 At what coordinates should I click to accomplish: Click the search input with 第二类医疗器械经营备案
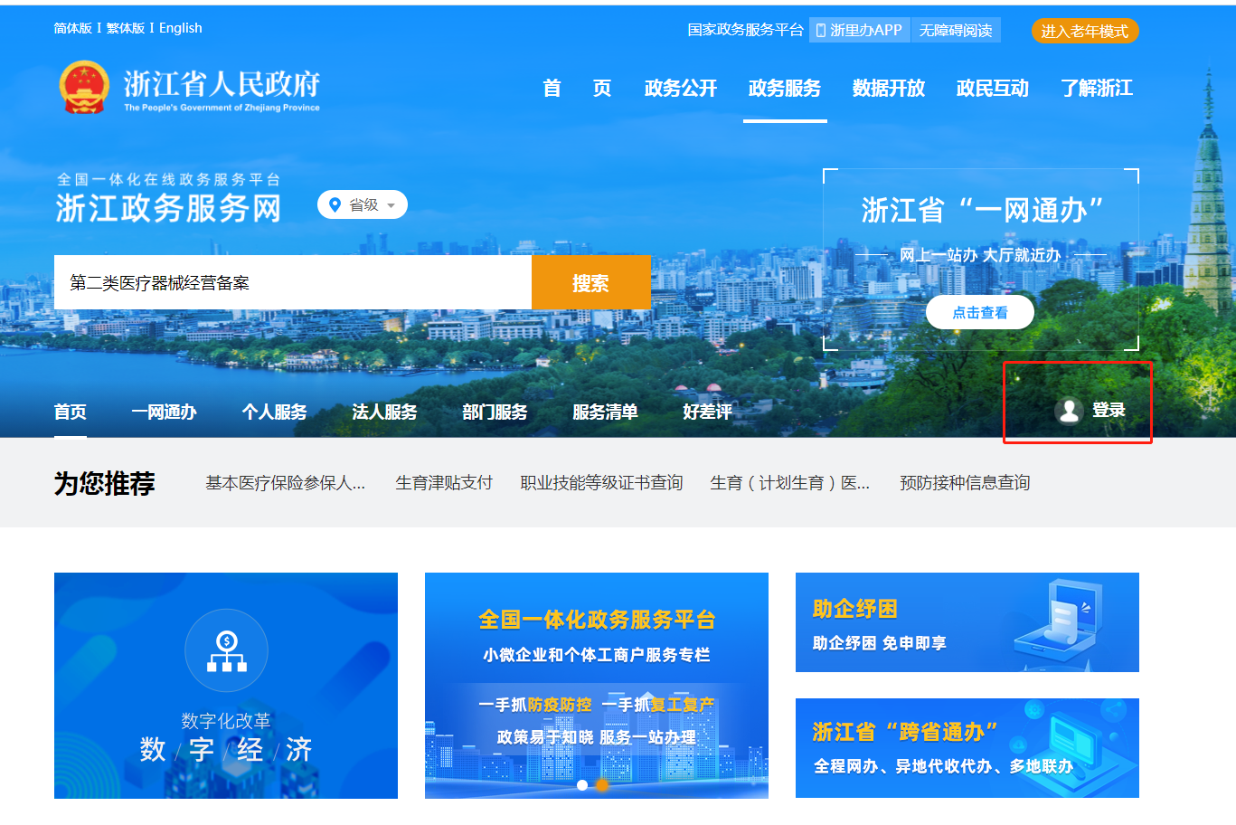293,282
